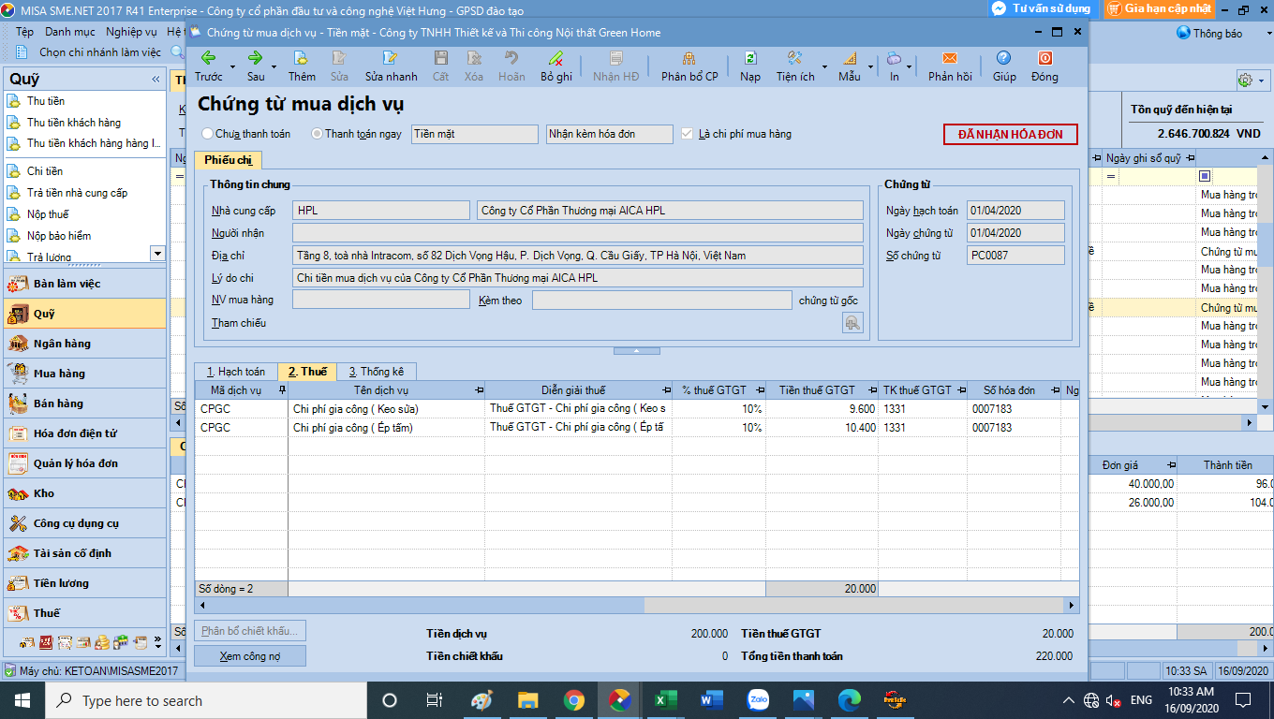
Task: Open dropdown arrow next to Mẫu
Action: point(870,67)
